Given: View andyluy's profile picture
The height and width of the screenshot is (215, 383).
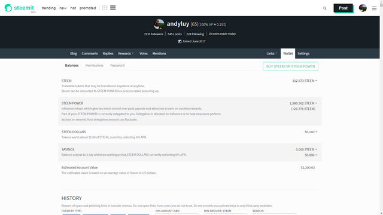Looking at the screenshot, I should point(159,24).
